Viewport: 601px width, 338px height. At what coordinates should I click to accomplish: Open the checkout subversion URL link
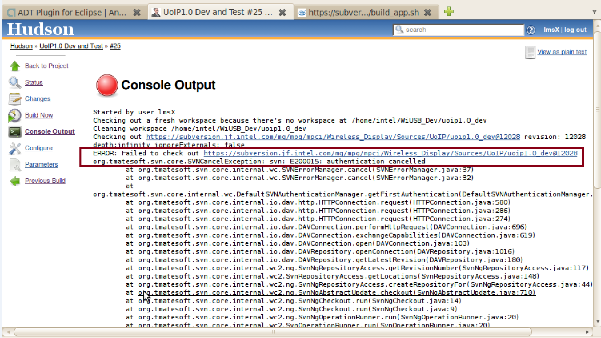333,137
